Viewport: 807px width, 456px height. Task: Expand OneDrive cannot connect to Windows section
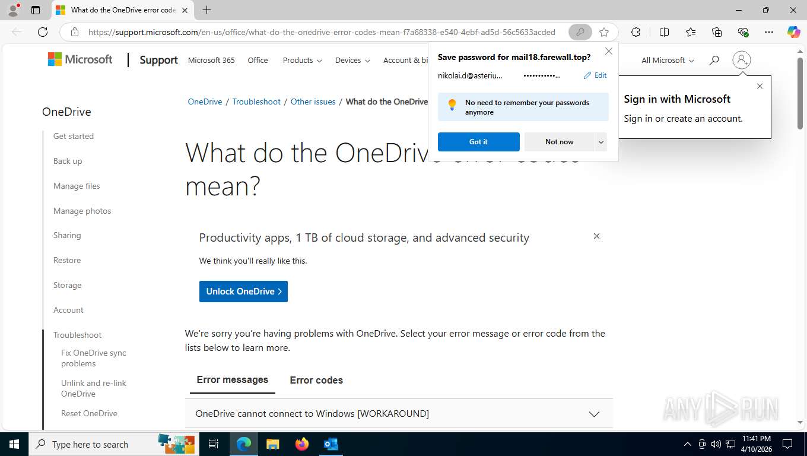[399, 414]
